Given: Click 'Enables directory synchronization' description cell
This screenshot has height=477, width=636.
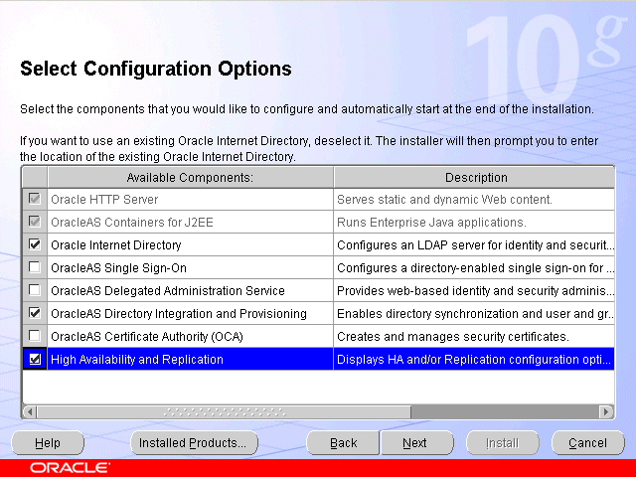Looking at the screenshot, I should pyautogui.click(x=474, y=314).
